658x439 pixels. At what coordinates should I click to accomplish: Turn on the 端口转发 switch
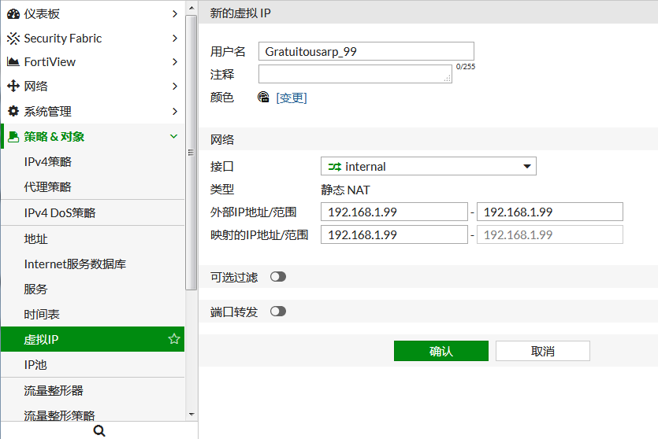tap(277, 312)
